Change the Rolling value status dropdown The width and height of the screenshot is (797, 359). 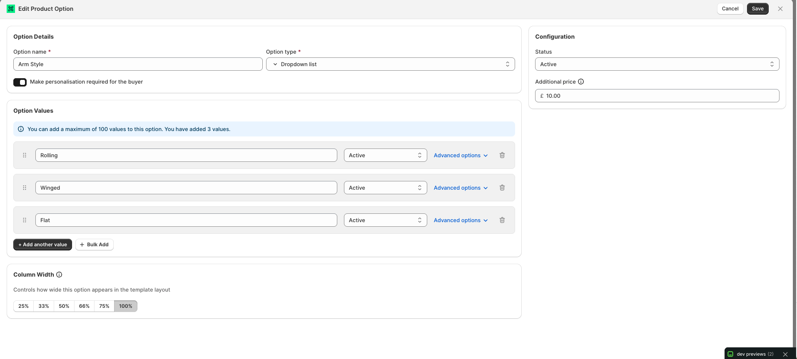(x=385, y=155)
